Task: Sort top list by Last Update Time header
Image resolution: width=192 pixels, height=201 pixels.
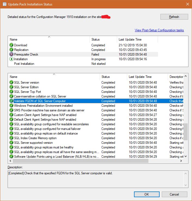Action: pyautogui.click(x=137, y=39)
